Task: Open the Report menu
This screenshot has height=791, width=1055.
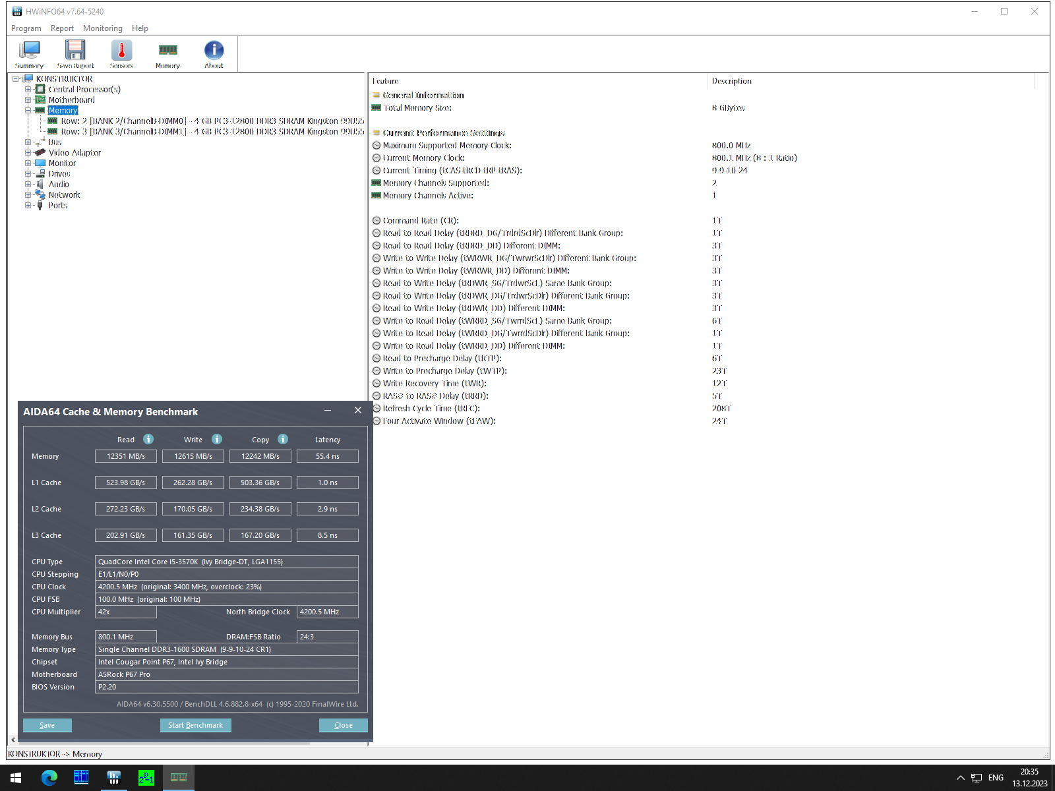Action: [62, 28]
